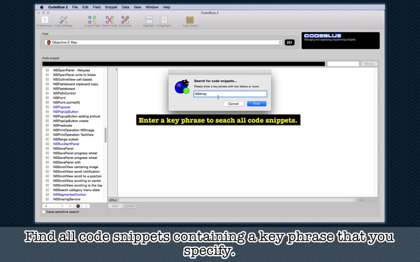Open the Data menu
This screenshot has width=420, height=262.
(x=125, y=7)
